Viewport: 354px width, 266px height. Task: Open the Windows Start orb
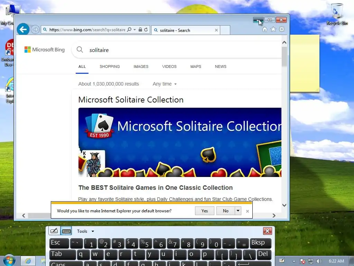9,260
